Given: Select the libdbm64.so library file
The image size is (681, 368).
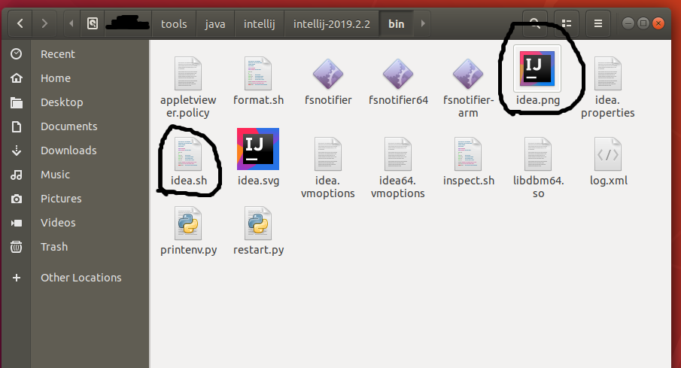Looking at the screenshot, I should point(538,168).
